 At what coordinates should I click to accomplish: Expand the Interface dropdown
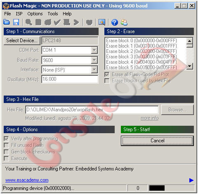point(94,70)
